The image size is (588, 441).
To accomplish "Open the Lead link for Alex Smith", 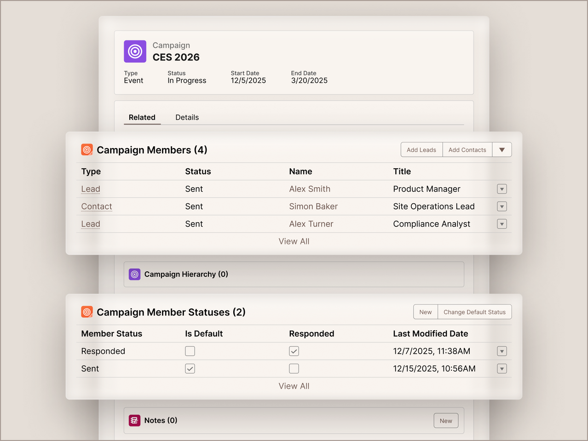I will [91, 189].
